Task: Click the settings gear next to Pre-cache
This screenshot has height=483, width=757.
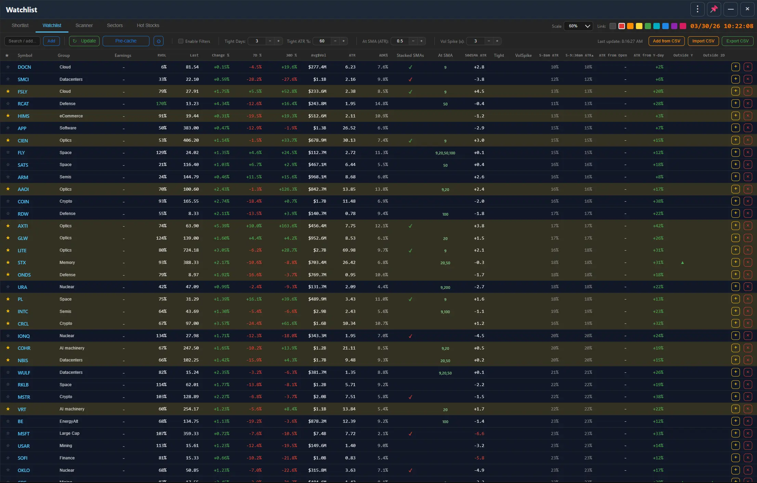Action: coord(158,41)
